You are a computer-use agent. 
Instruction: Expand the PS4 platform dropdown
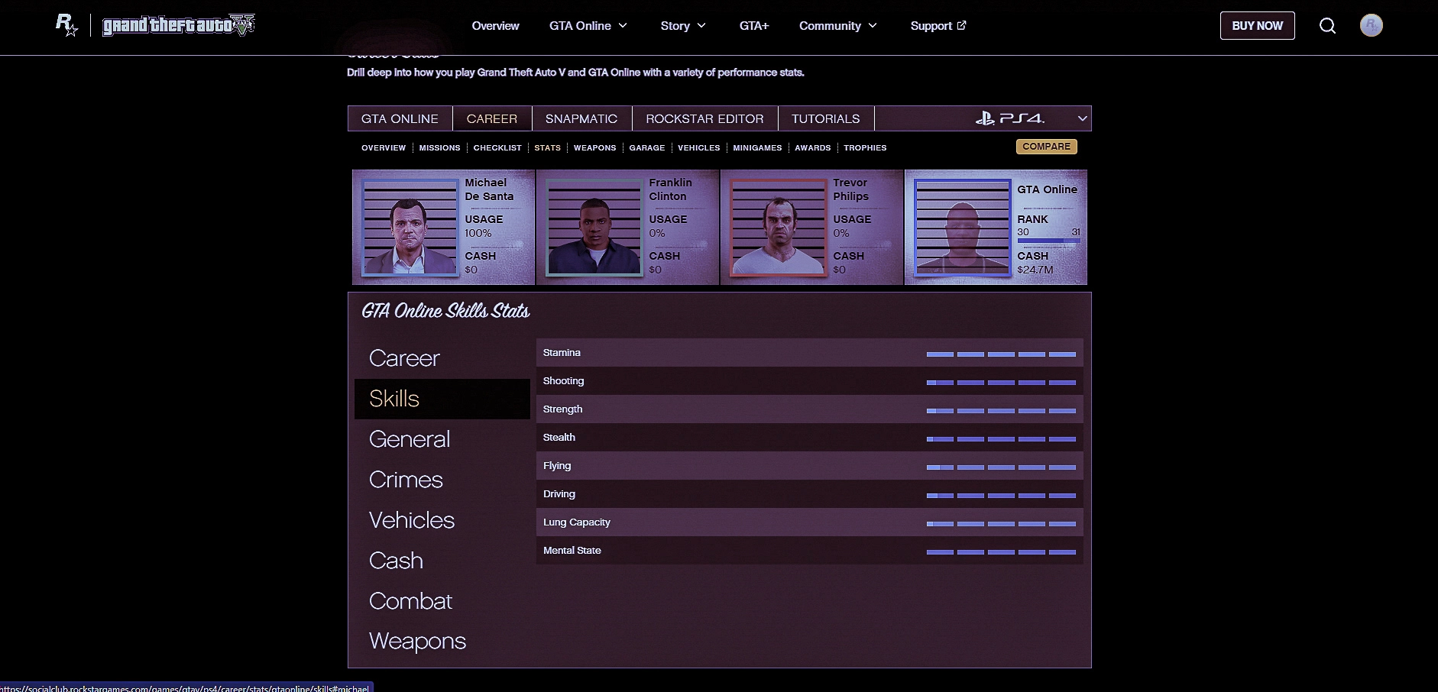click(1081, 118)
